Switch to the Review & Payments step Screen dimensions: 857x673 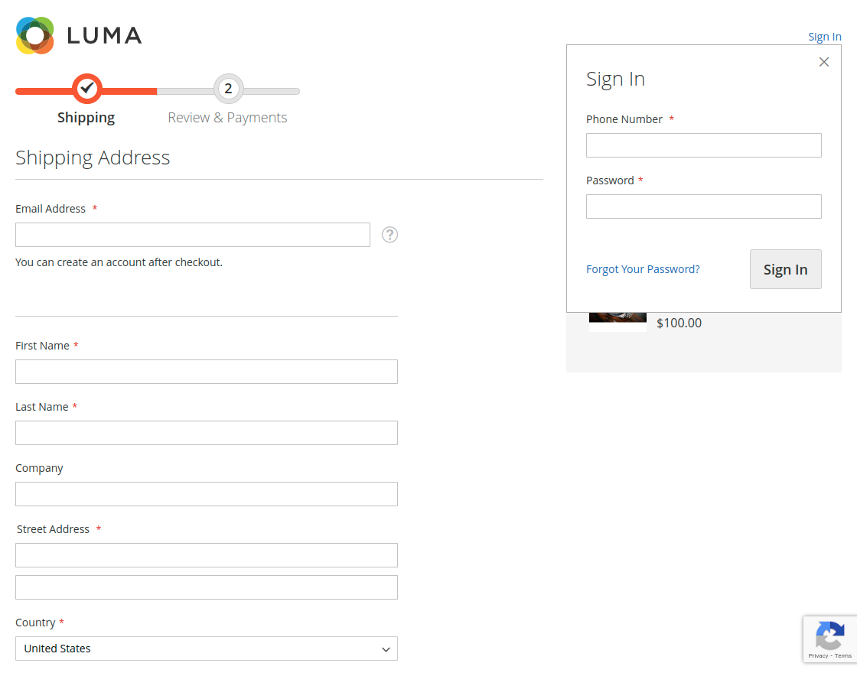tap(228, 117)
